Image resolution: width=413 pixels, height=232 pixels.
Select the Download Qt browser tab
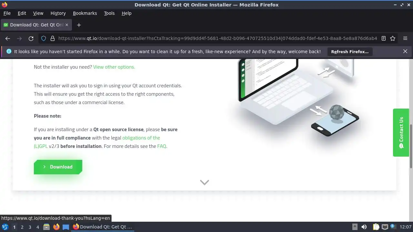point(36,25)
